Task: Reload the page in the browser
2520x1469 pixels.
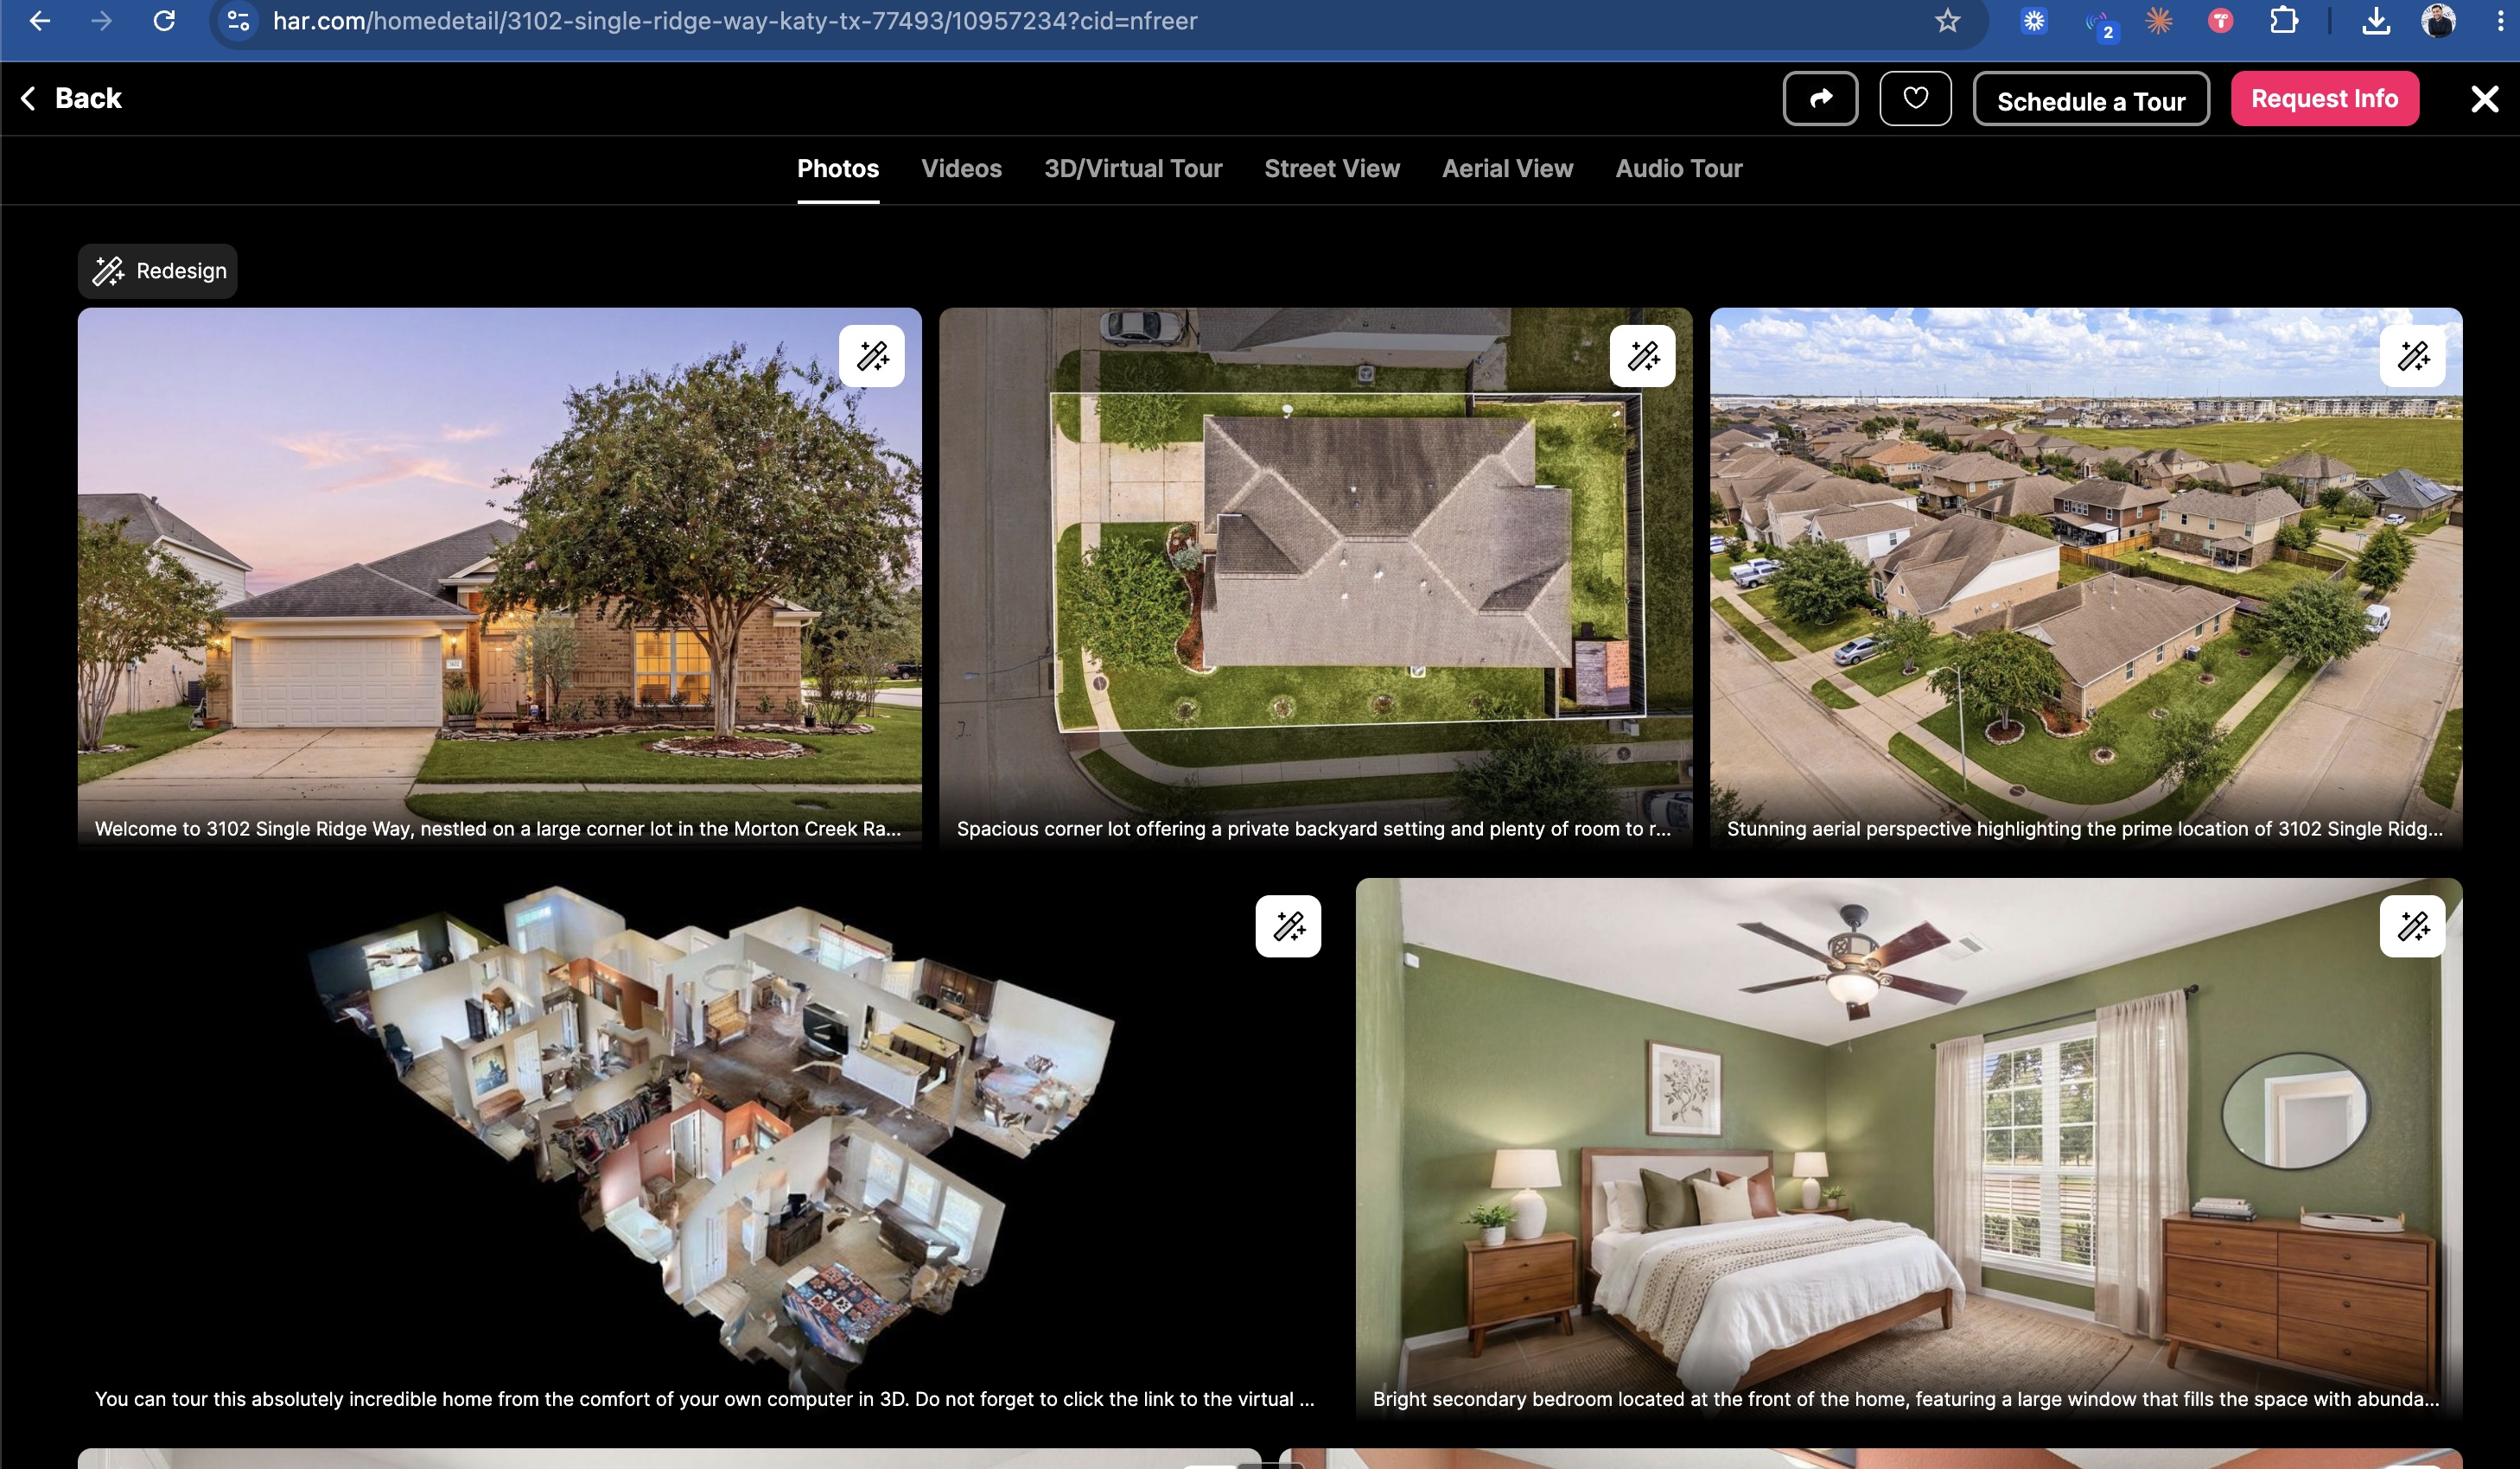Action: click(x=164, y=21)
